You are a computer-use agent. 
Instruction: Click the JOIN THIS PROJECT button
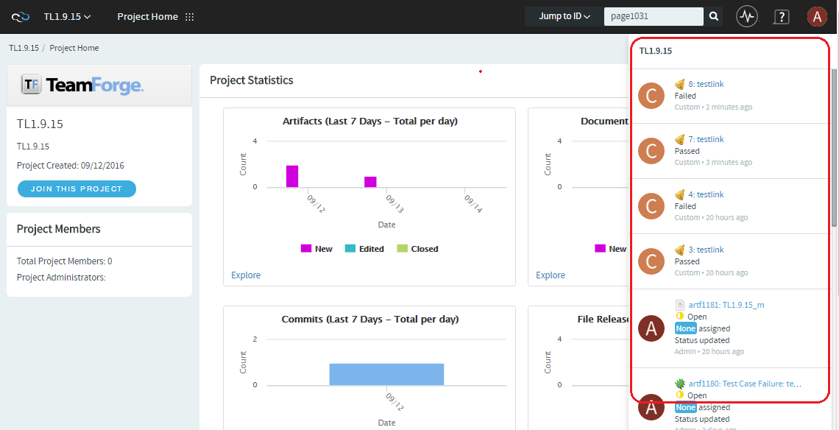click(77, 189)
